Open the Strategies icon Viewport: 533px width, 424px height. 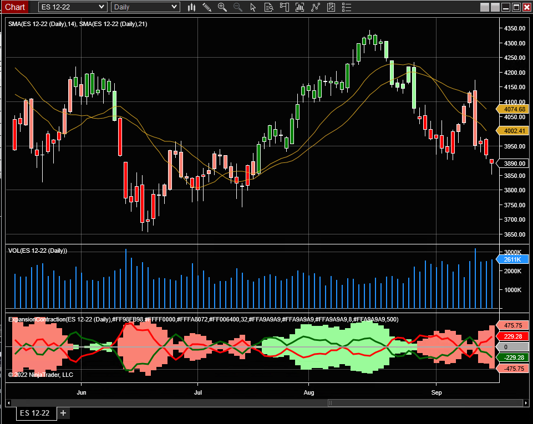316,7
